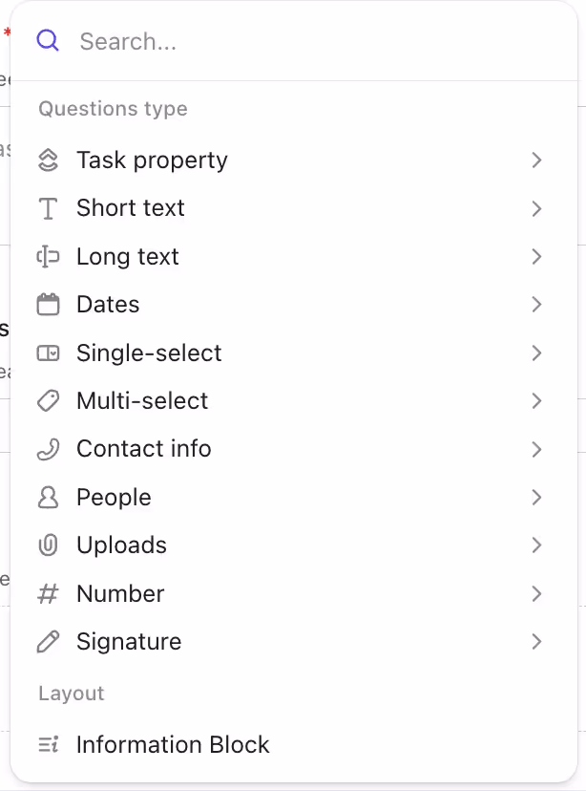
Task: Select the Signature question type
Action: (129, 641)
